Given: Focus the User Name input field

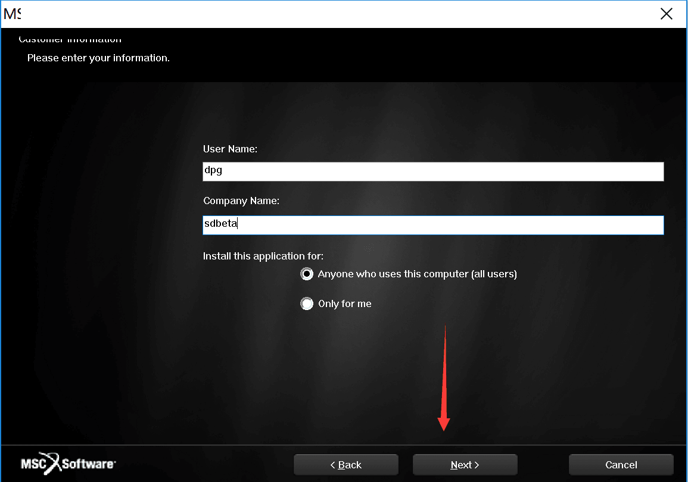Looking at the screenshot, I should 433,171.
